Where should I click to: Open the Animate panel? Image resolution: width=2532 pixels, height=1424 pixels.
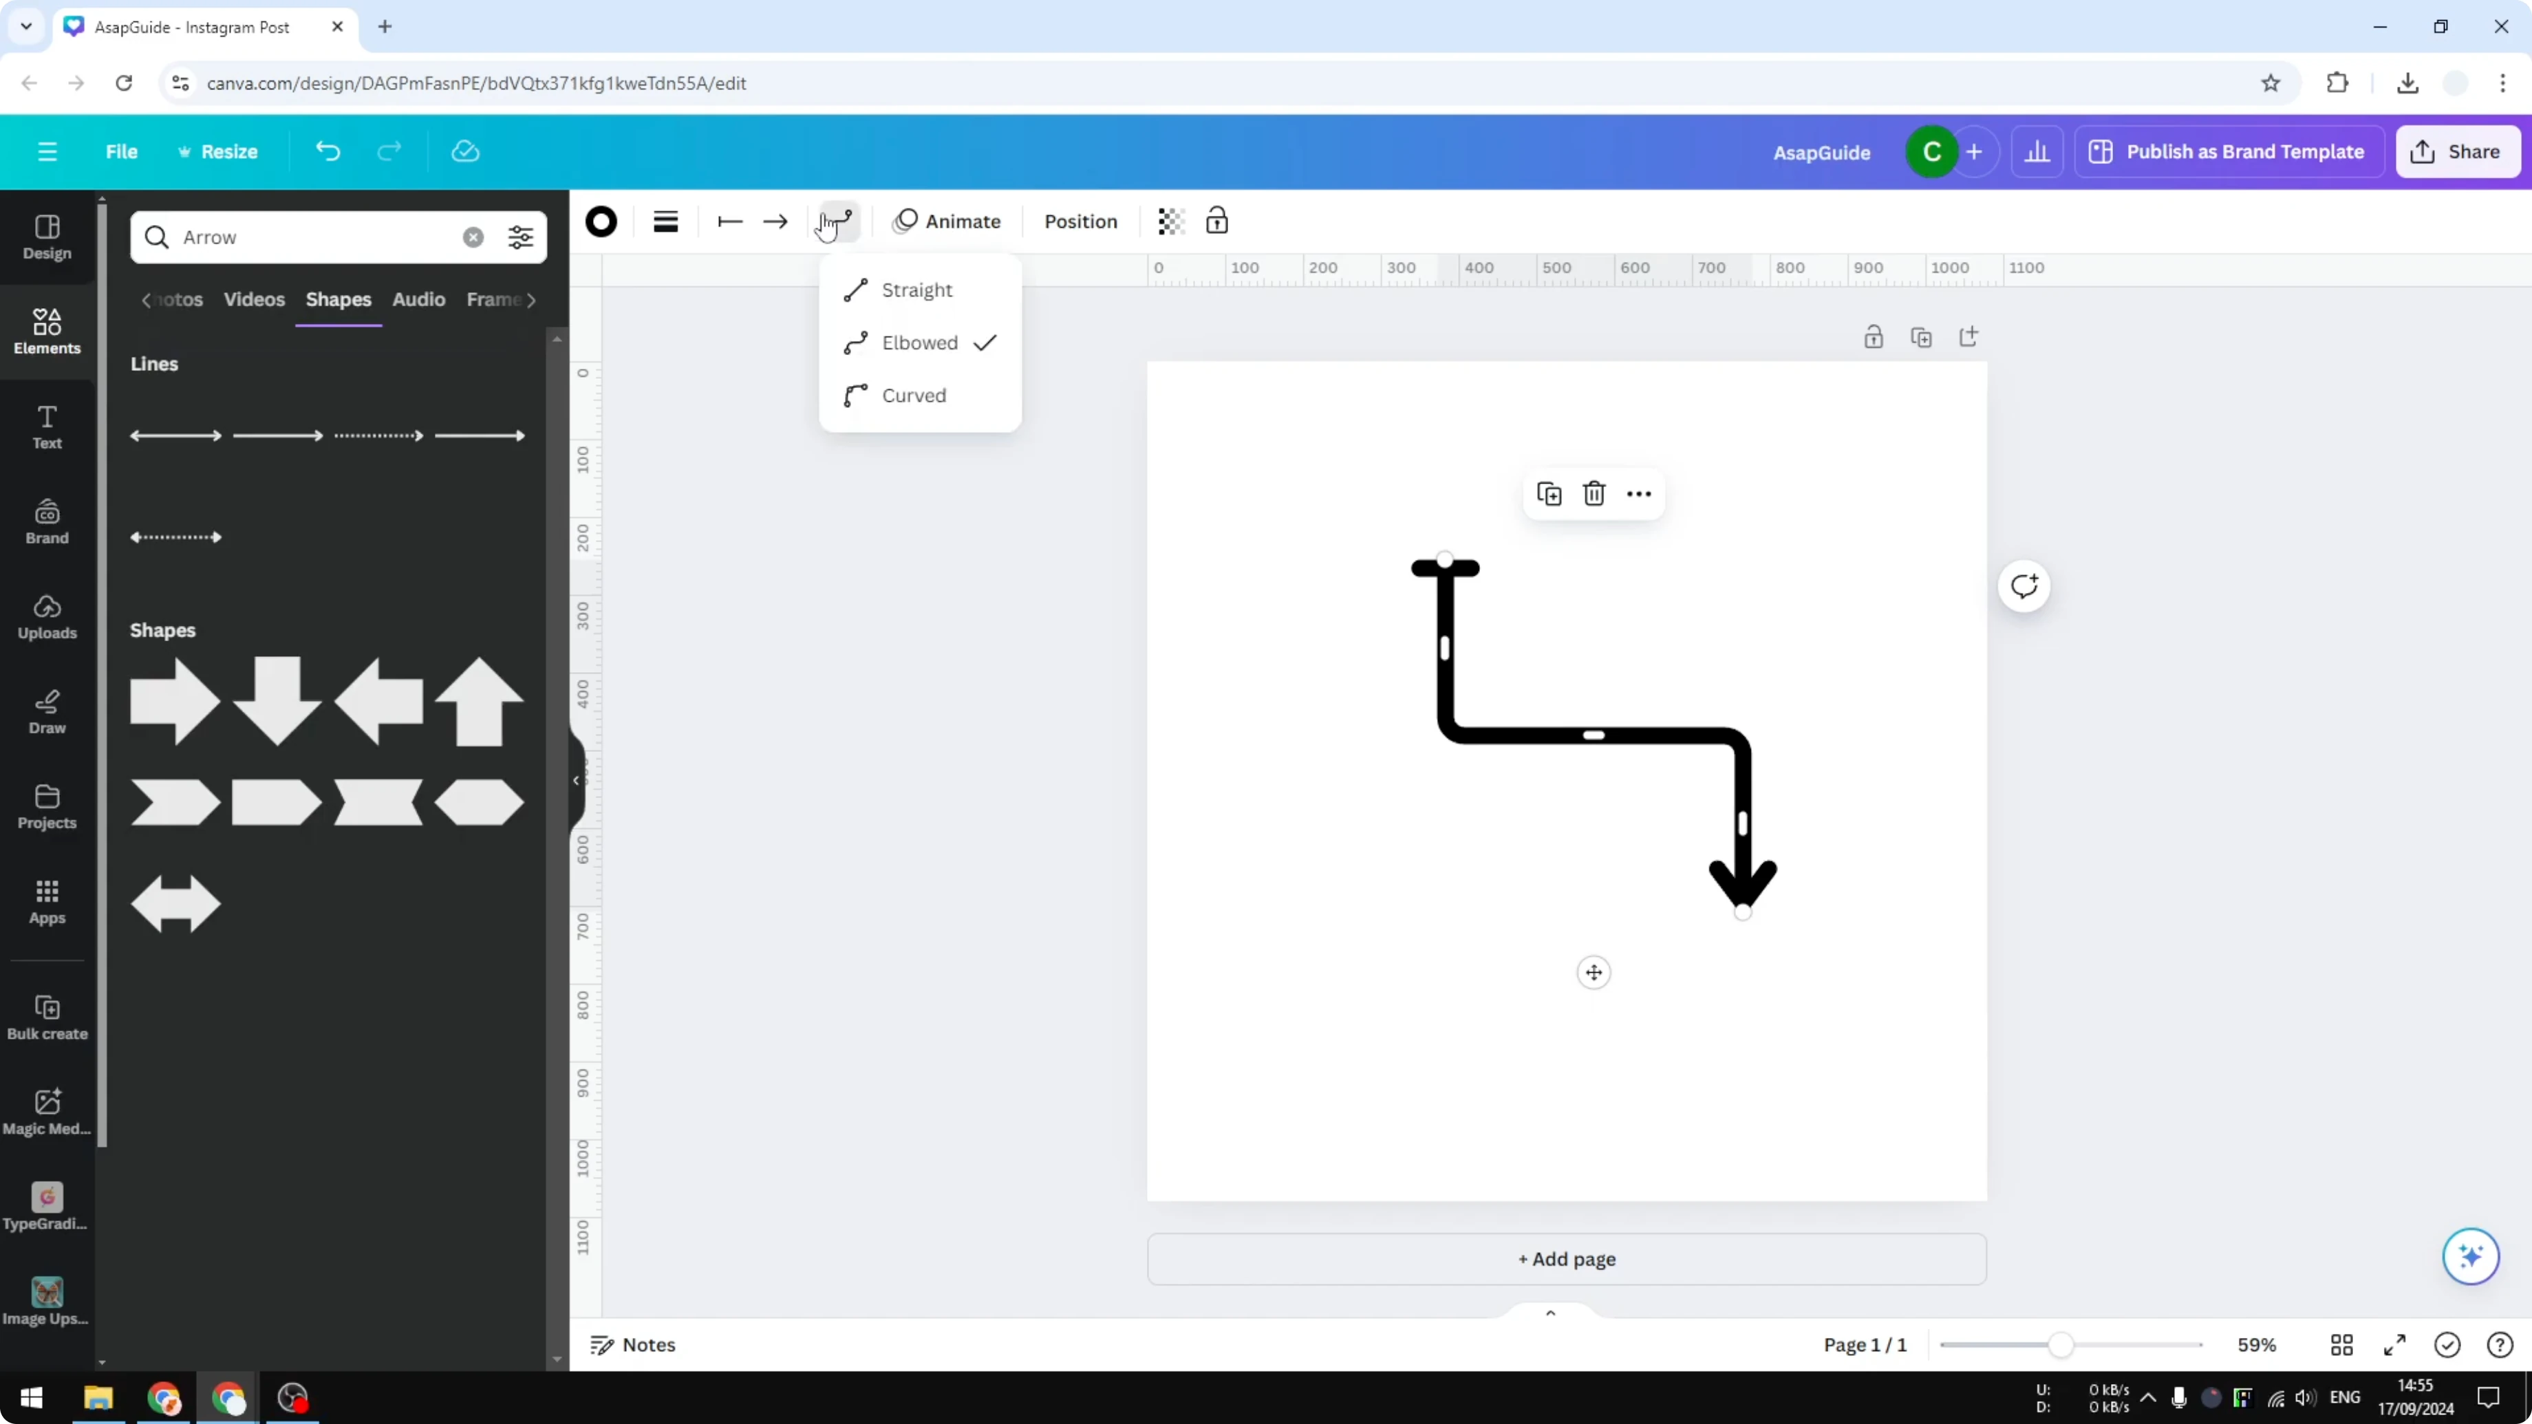point(947,221)
